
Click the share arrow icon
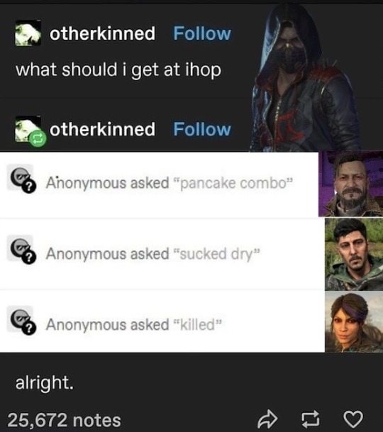click(267, 419)
